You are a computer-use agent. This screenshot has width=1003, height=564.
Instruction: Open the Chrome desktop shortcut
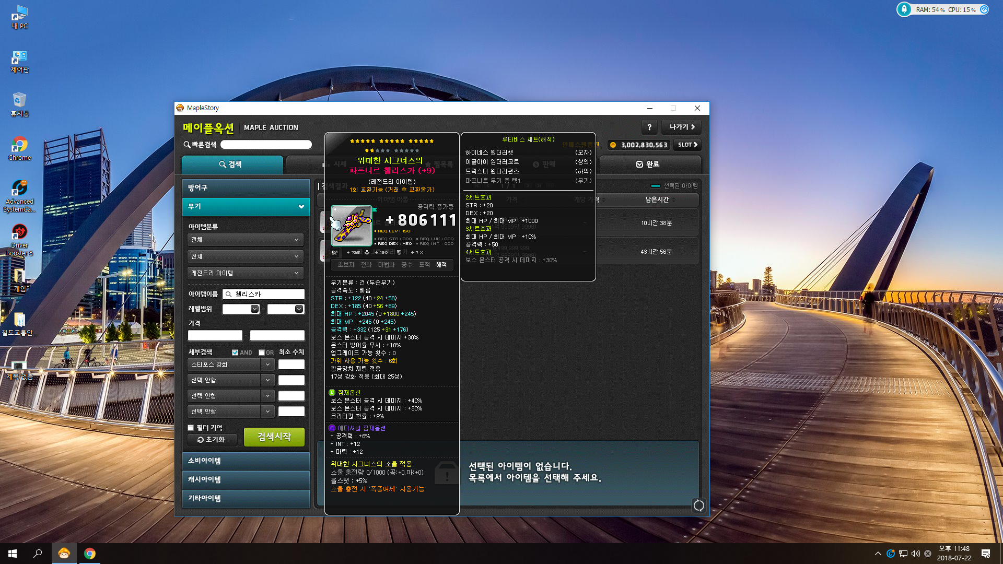(x=20, y=149)
